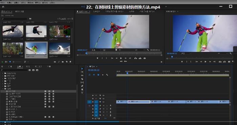Solo the A1 audio track
The width and height of the screenshot is (237, 125).
(107, 105)
